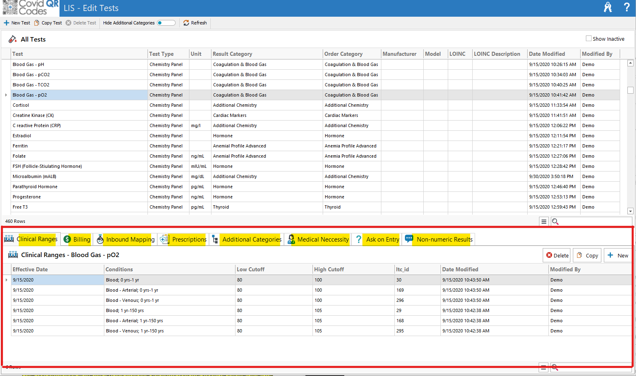Click row indicator arrow for Blood Gas - pO2

[x=6, y=95]
